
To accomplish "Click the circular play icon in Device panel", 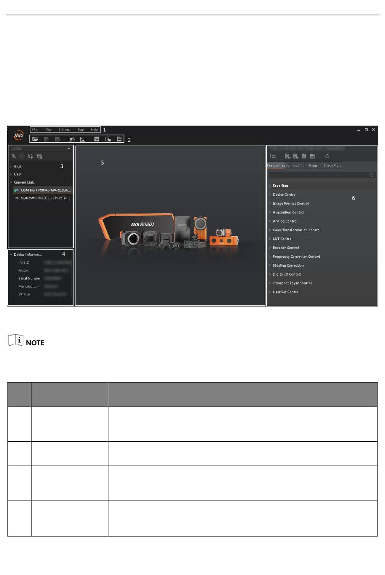I will click(x=22, y=156).
